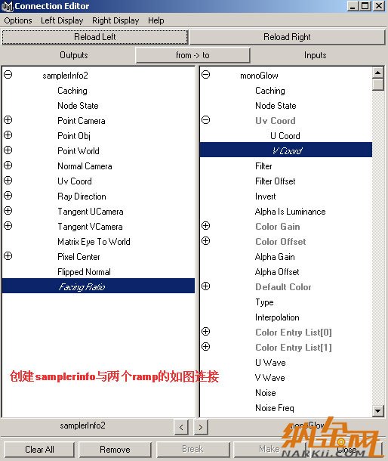
Task: Expand Default Color input attribute
Action: tap(205, 286)
